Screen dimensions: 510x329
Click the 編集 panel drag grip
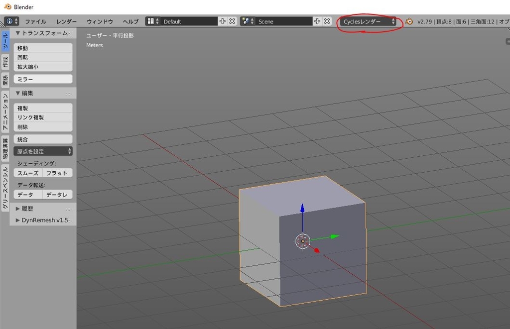(69, 94)
